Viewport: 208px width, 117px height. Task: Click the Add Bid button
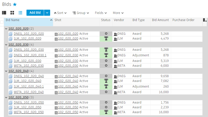click(35, 13)
